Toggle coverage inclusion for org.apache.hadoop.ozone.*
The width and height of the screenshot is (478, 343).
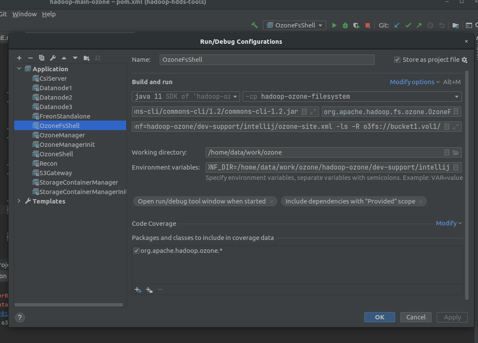136,250
